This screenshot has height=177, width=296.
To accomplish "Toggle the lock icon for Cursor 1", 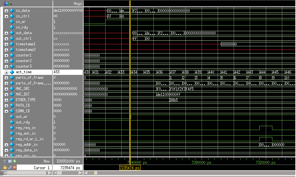I will 5,167.
